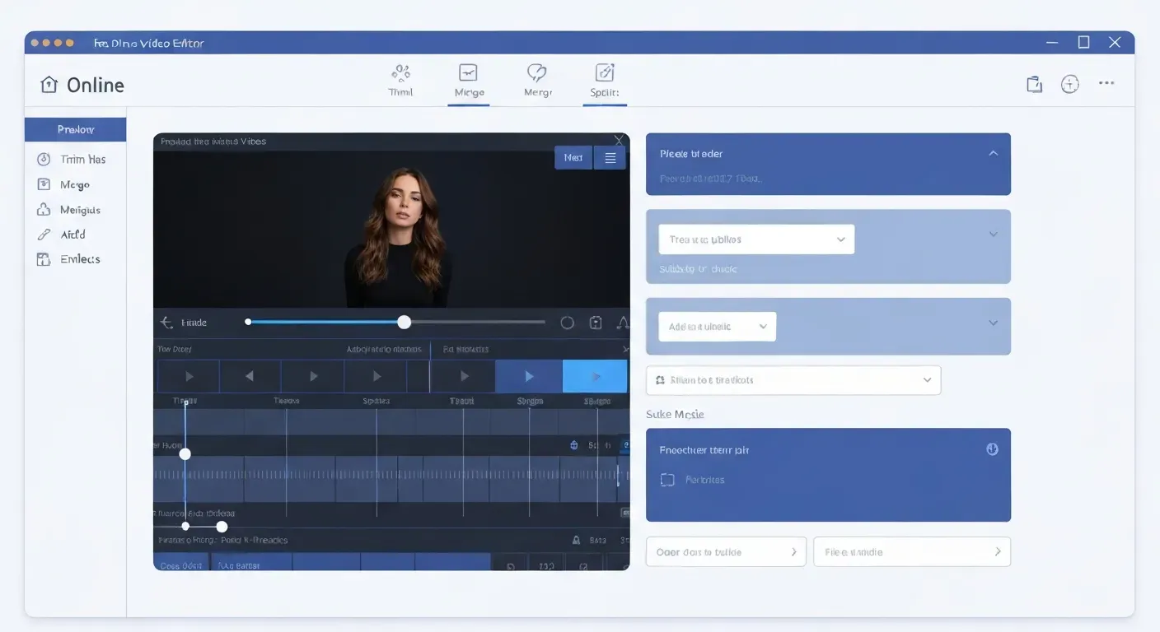Click the Home icon next to Online

pyautogui.click(x=49, y=85)
